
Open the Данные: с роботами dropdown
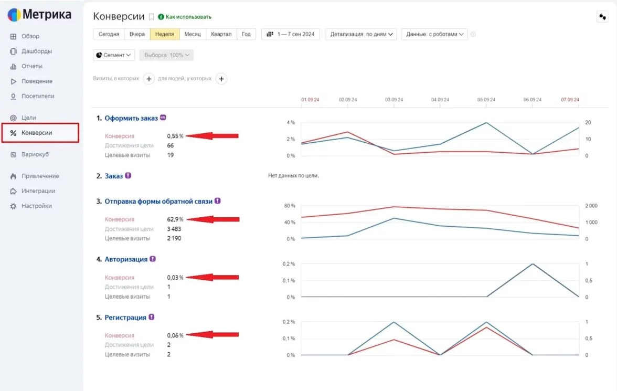(x=434, y=34)
